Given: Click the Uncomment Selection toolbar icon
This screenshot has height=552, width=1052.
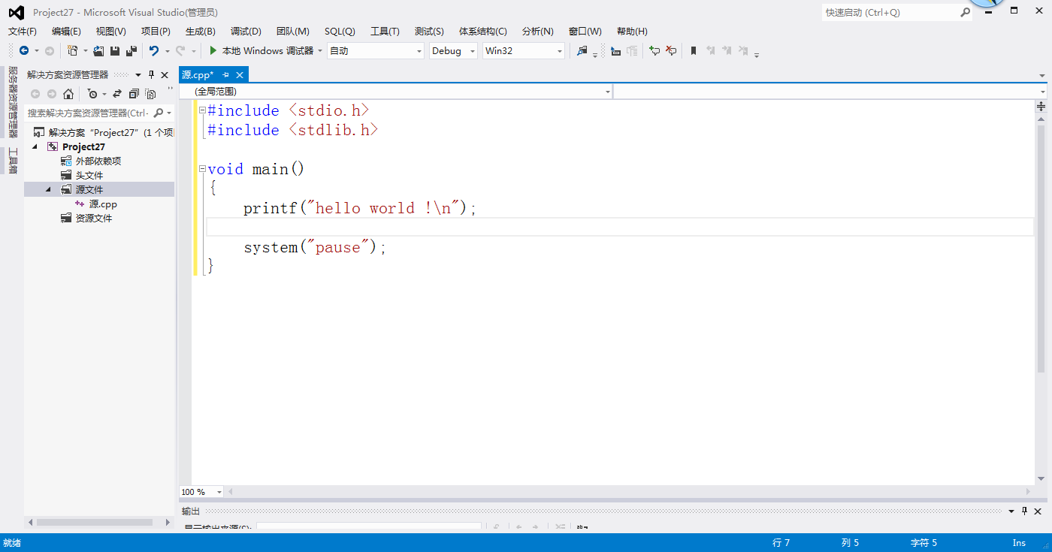Looking at the screenshot, I should [671, 50].
